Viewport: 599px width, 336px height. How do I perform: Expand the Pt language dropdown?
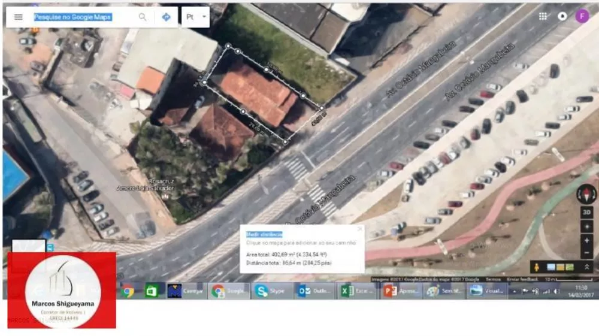[196, 17]
